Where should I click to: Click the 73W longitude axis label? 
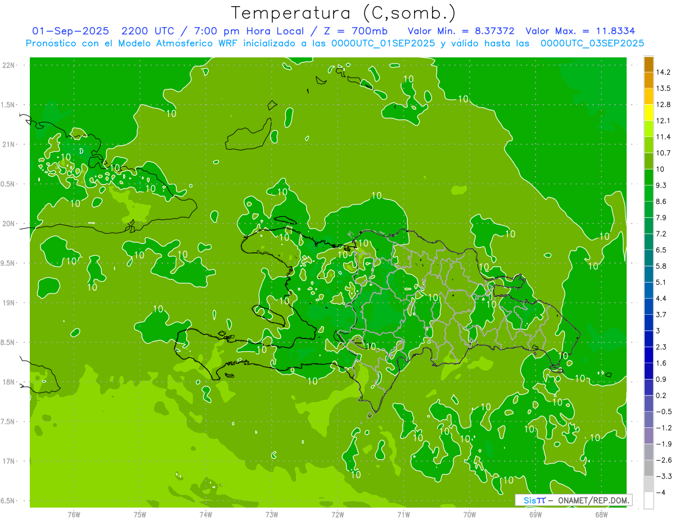coord(272,514)
